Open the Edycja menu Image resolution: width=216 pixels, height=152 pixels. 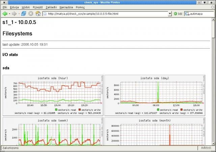(14, 7)
